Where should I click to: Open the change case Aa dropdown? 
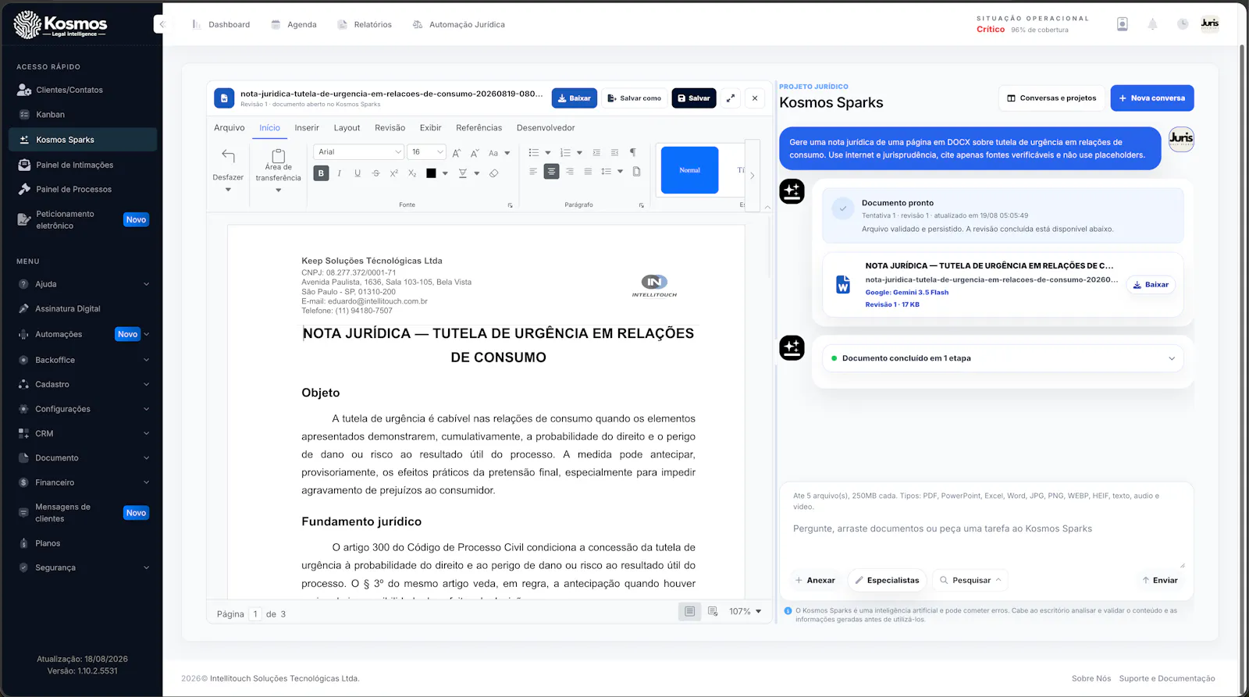[x=499, y=153]
